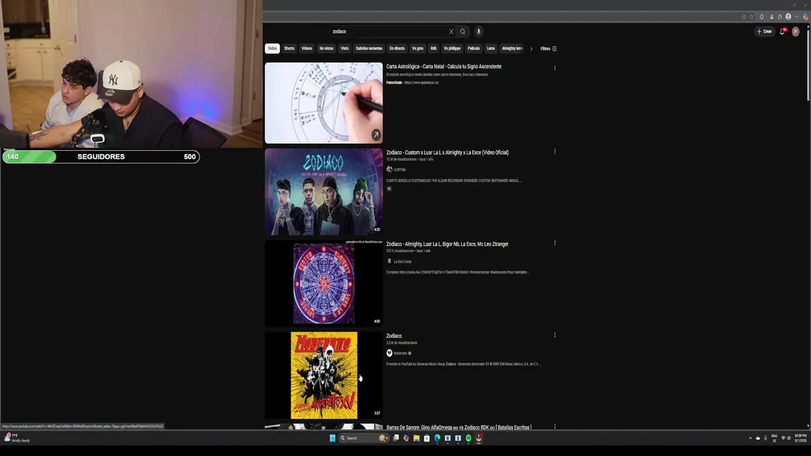The width and height of the screenshot is (811, 456).
Task: Select the Rdk filter chip
Action: click(433, 48)
